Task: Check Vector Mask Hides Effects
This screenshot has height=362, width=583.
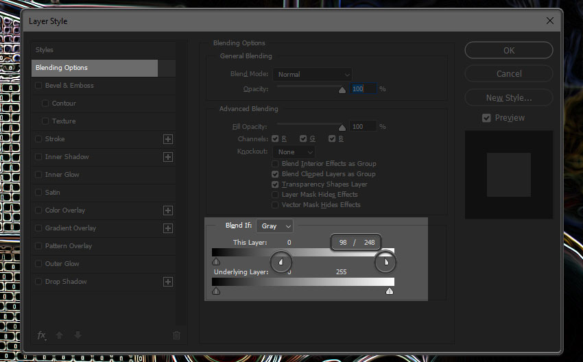Action: [275, 205]
